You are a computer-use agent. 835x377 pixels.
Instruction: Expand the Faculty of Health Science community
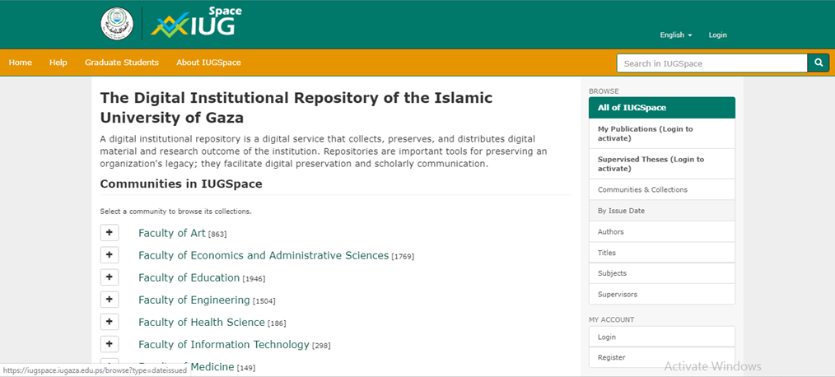110,322
